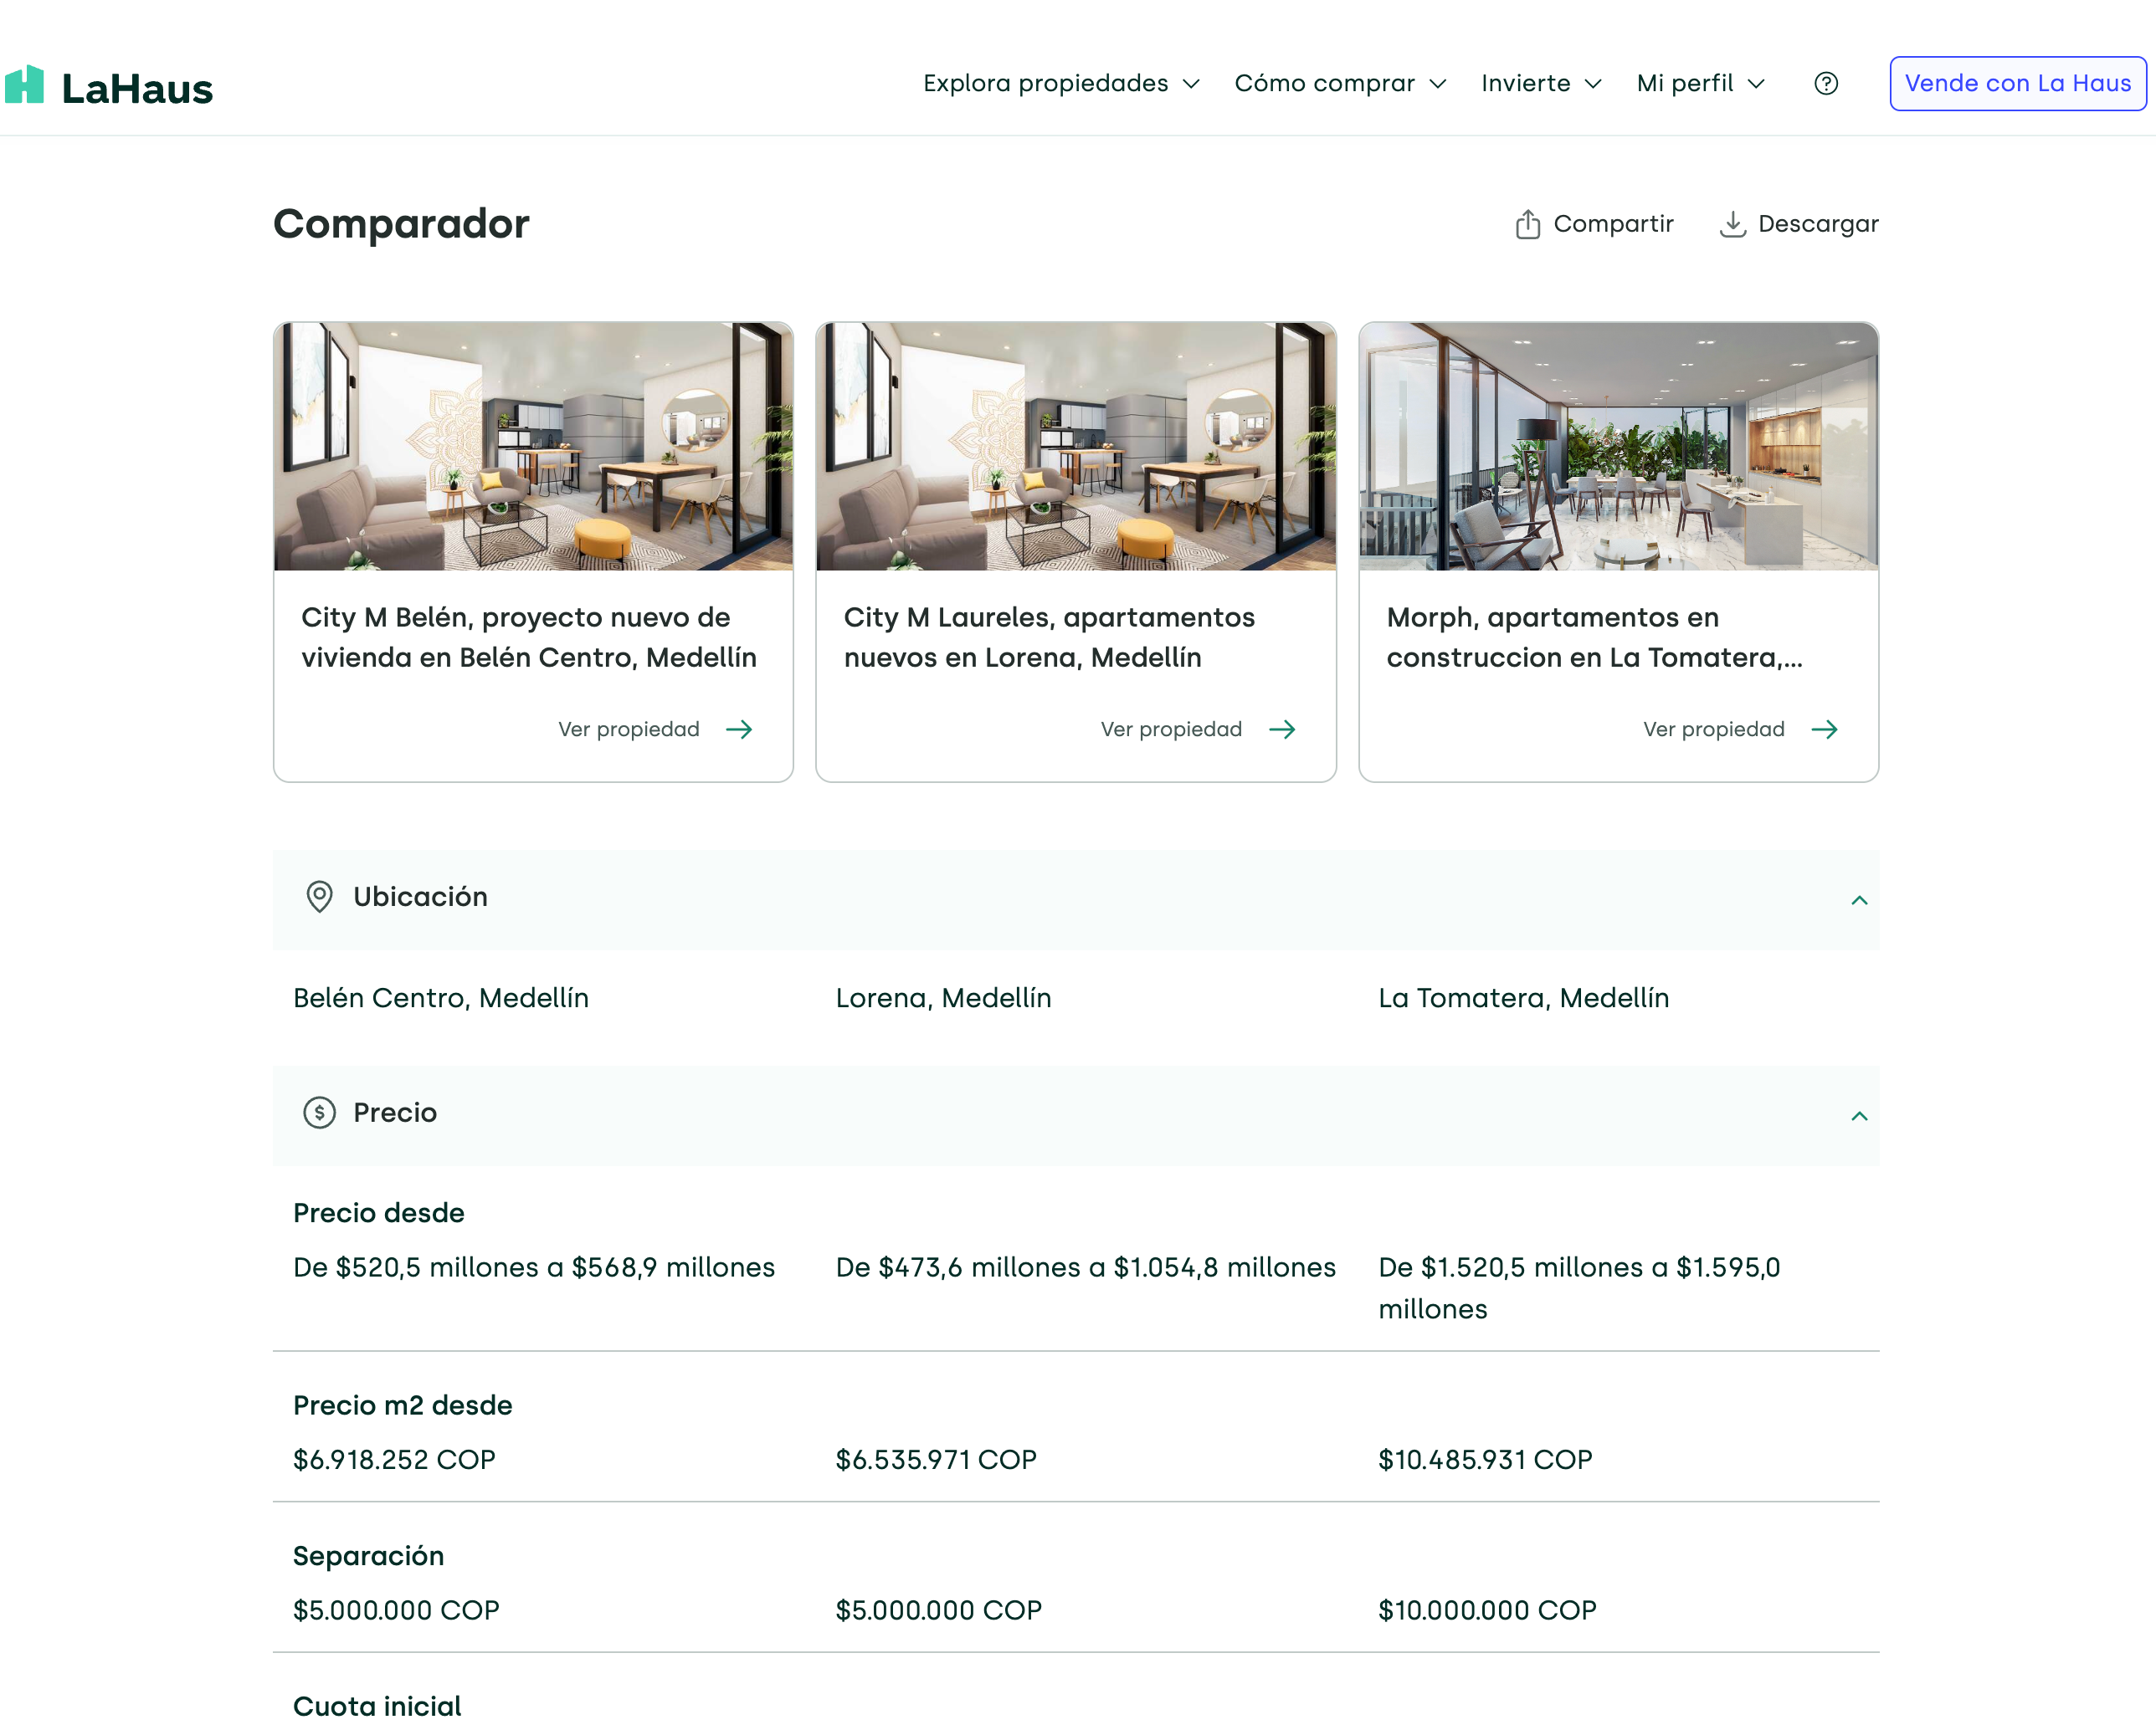Screen dimensions: 2156x1735
Task: Click the Descargar download icon
Action: point(1732,224)
